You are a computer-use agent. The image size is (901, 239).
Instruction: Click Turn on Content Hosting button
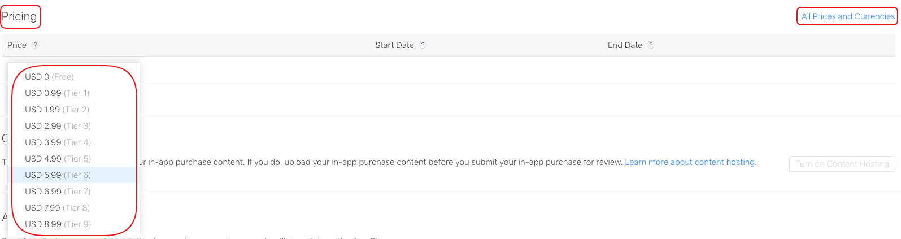842,164
